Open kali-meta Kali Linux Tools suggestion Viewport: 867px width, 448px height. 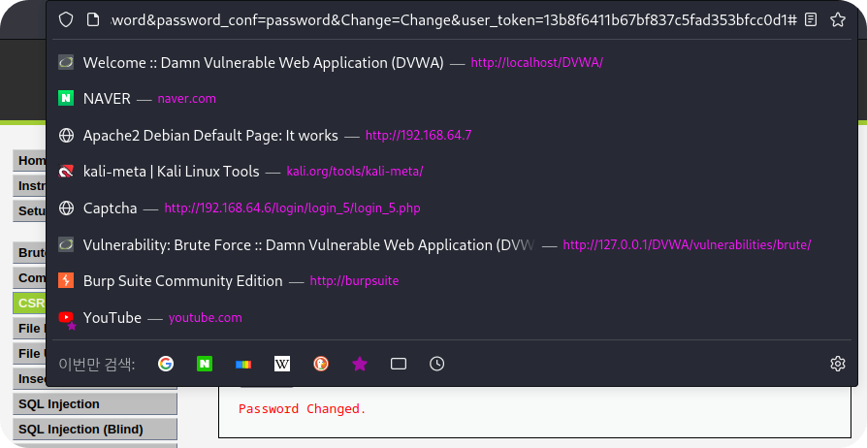452,172
